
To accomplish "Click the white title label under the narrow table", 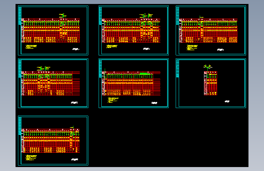I will 227,101.
